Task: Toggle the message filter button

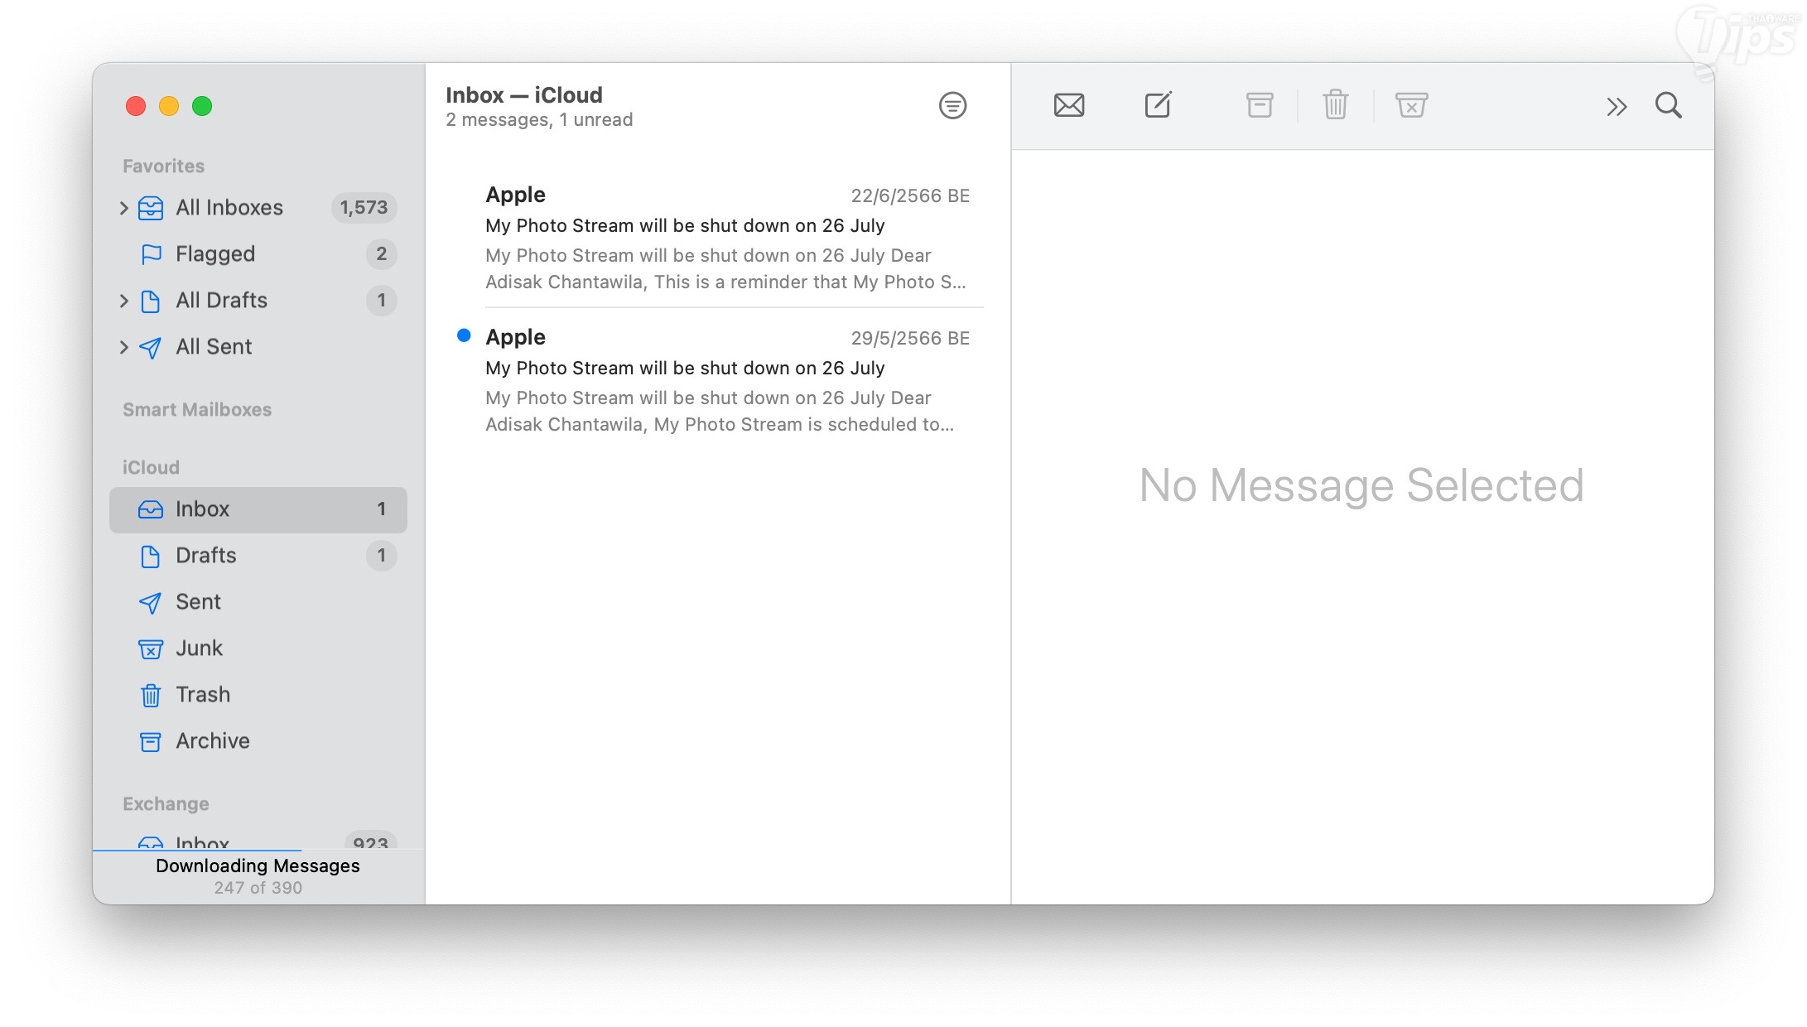Action: [x=952, y=105]
